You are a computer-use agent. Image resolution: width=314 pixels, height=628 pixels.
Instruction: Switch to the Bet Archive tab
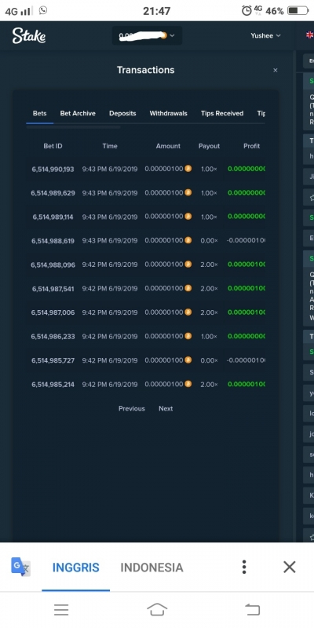point(78,113)
